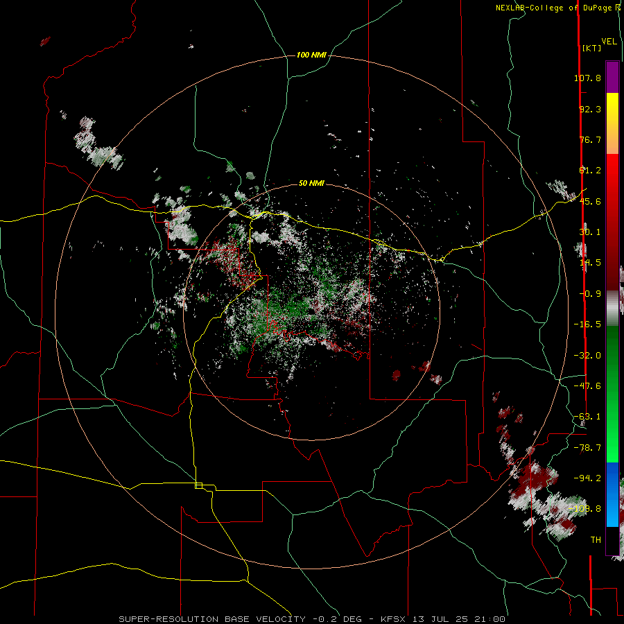Click the 14.5 velocity scale value
This screenshot has height=624, width=624.
pos(590,263)
